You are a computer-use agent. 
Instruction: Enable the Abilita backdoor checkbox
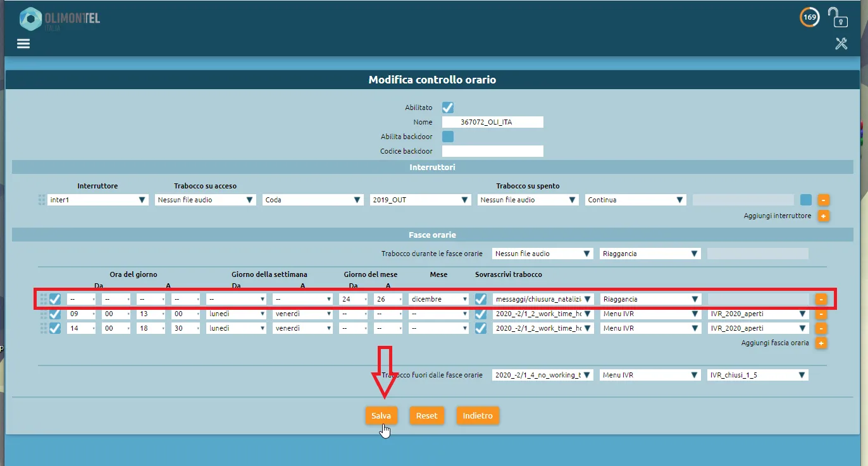(448, 137)
